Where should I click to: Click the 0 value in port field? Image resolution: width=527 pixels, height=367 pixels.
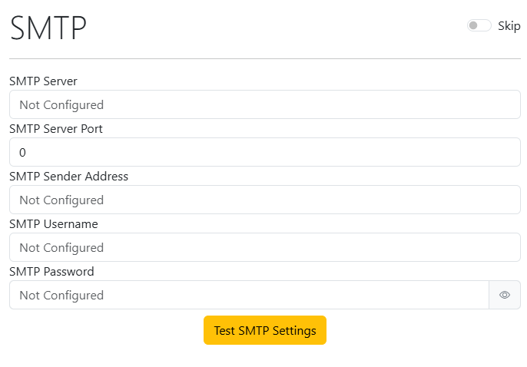tap(23, 152)
